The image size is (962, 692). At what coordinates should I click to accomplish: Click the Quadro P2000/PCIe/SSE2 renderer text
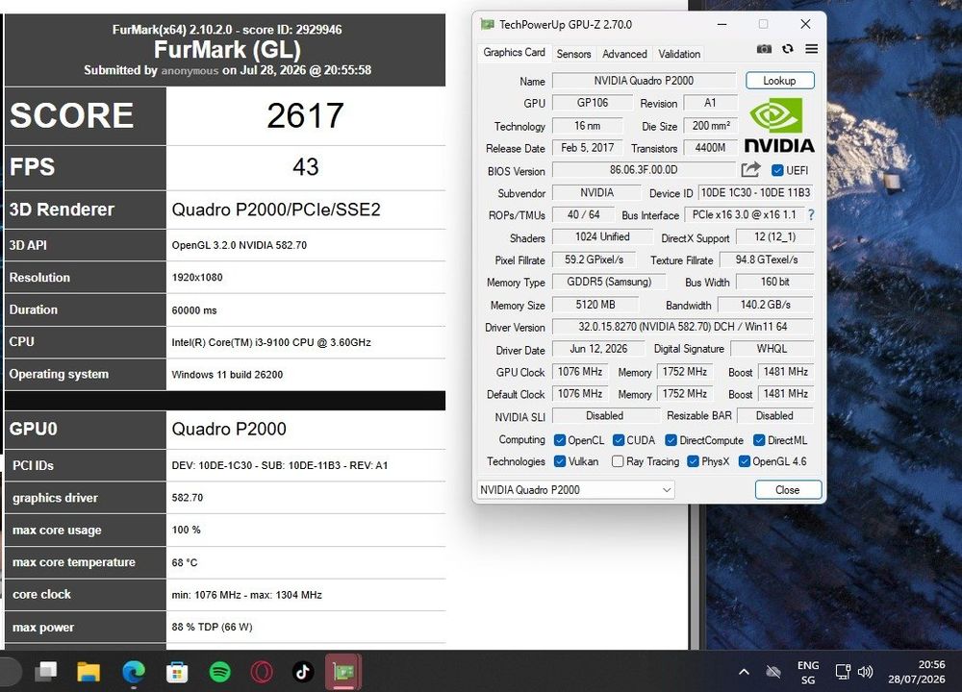(276, 210)
